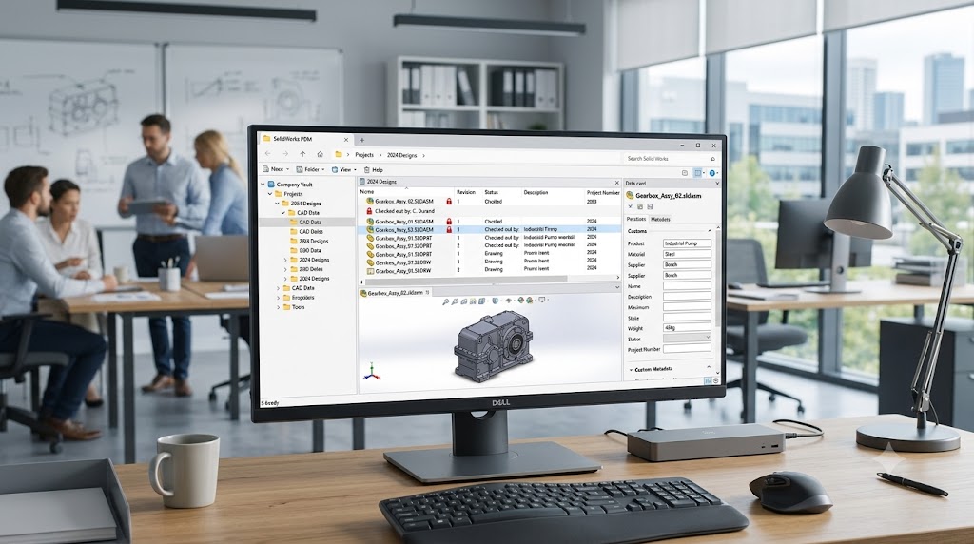Click the leftmost magnifier in preview toolbar
974x544 pixels.
(x=445, y=301)
